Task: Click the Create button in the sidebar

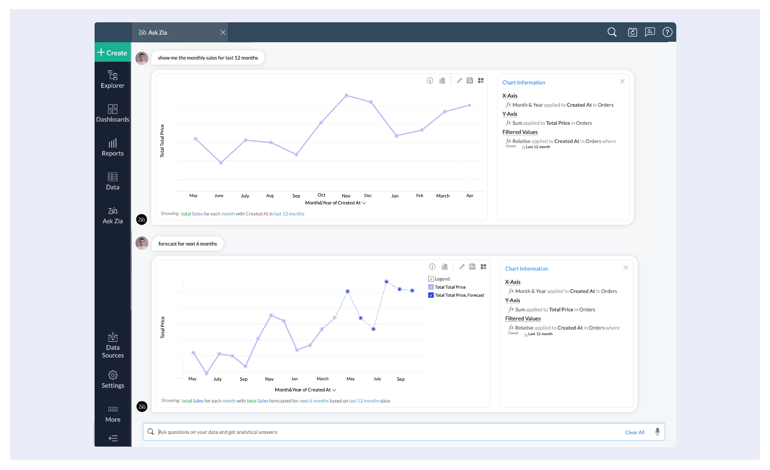Action: coord(113,53)
